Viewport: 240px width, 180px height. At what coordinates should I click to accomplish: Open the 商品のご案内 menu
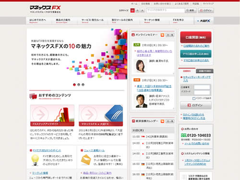coord(63,21)
